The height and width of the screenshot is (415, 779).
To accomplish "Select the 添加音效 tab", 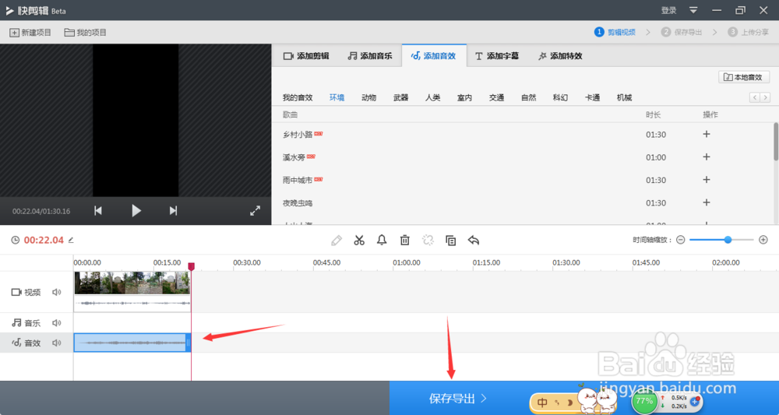I will click(434, 56).
